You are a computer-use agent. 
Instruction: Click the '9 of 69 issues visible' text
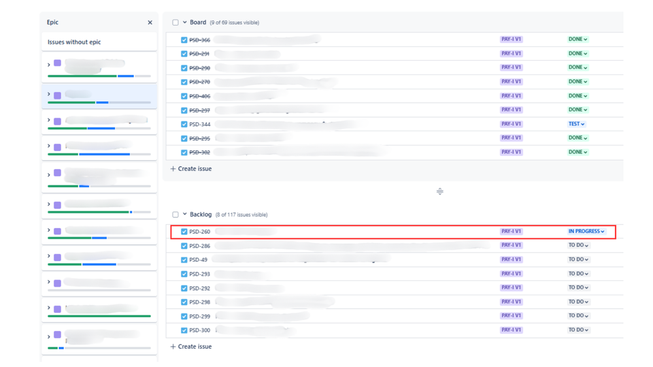[235, 23]
